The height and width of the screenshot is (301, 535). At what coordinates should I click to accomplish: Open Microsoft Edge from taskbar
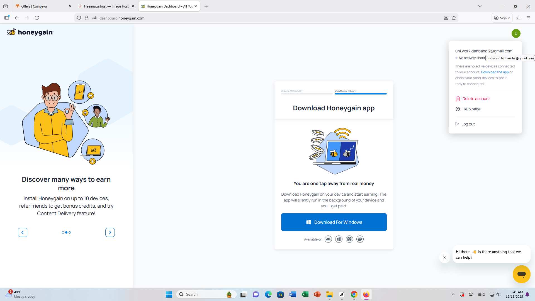(268, 294)
